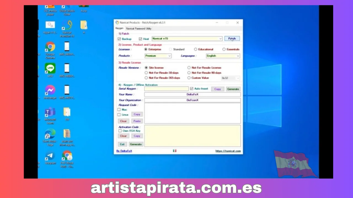Choose the Site license resale option
This screenshot has height=198, width=353.
tap(146, 67)
